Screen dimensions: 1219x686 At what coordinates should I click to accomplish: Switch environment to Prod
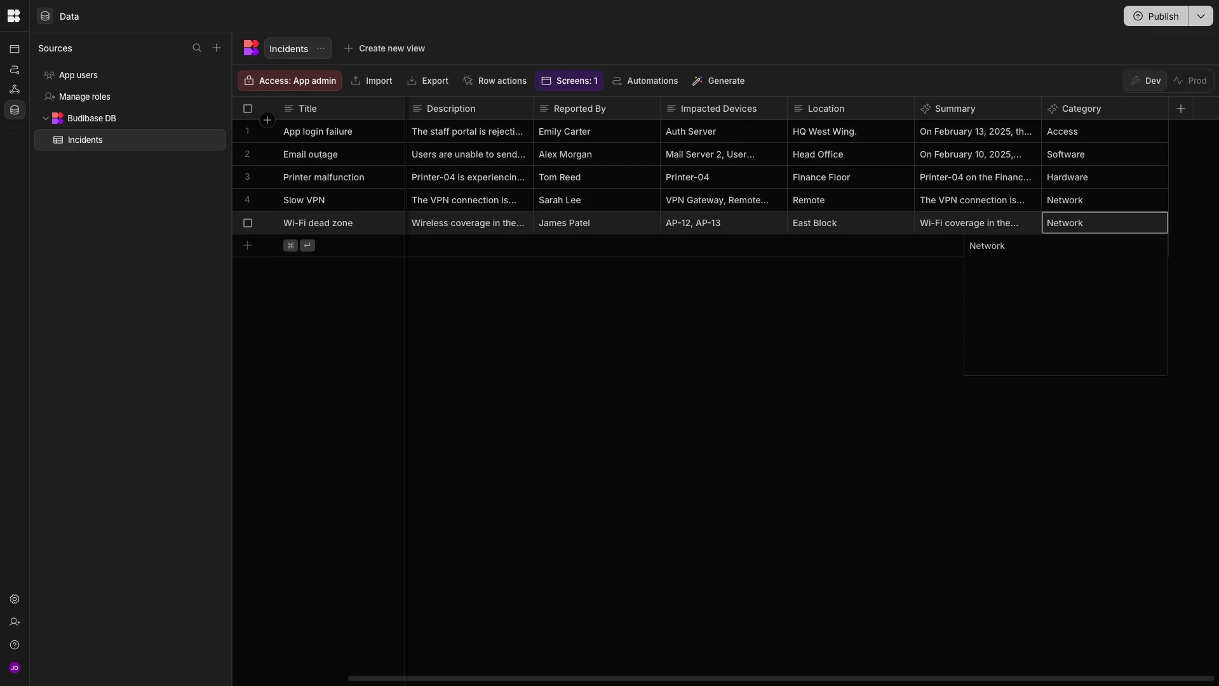pos(1191,81)
